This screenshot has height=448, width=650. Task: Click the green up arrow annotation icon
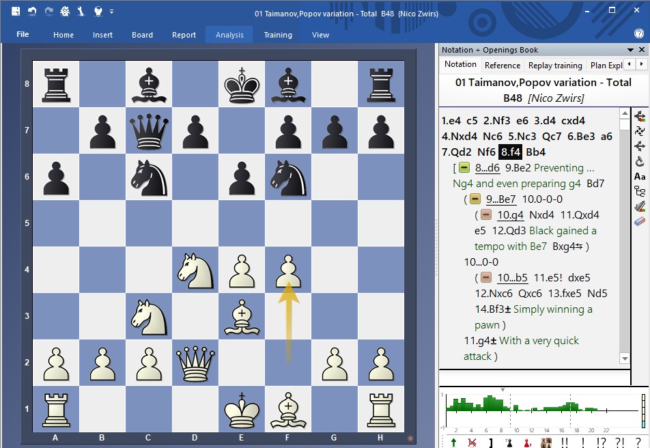(452, 441)
